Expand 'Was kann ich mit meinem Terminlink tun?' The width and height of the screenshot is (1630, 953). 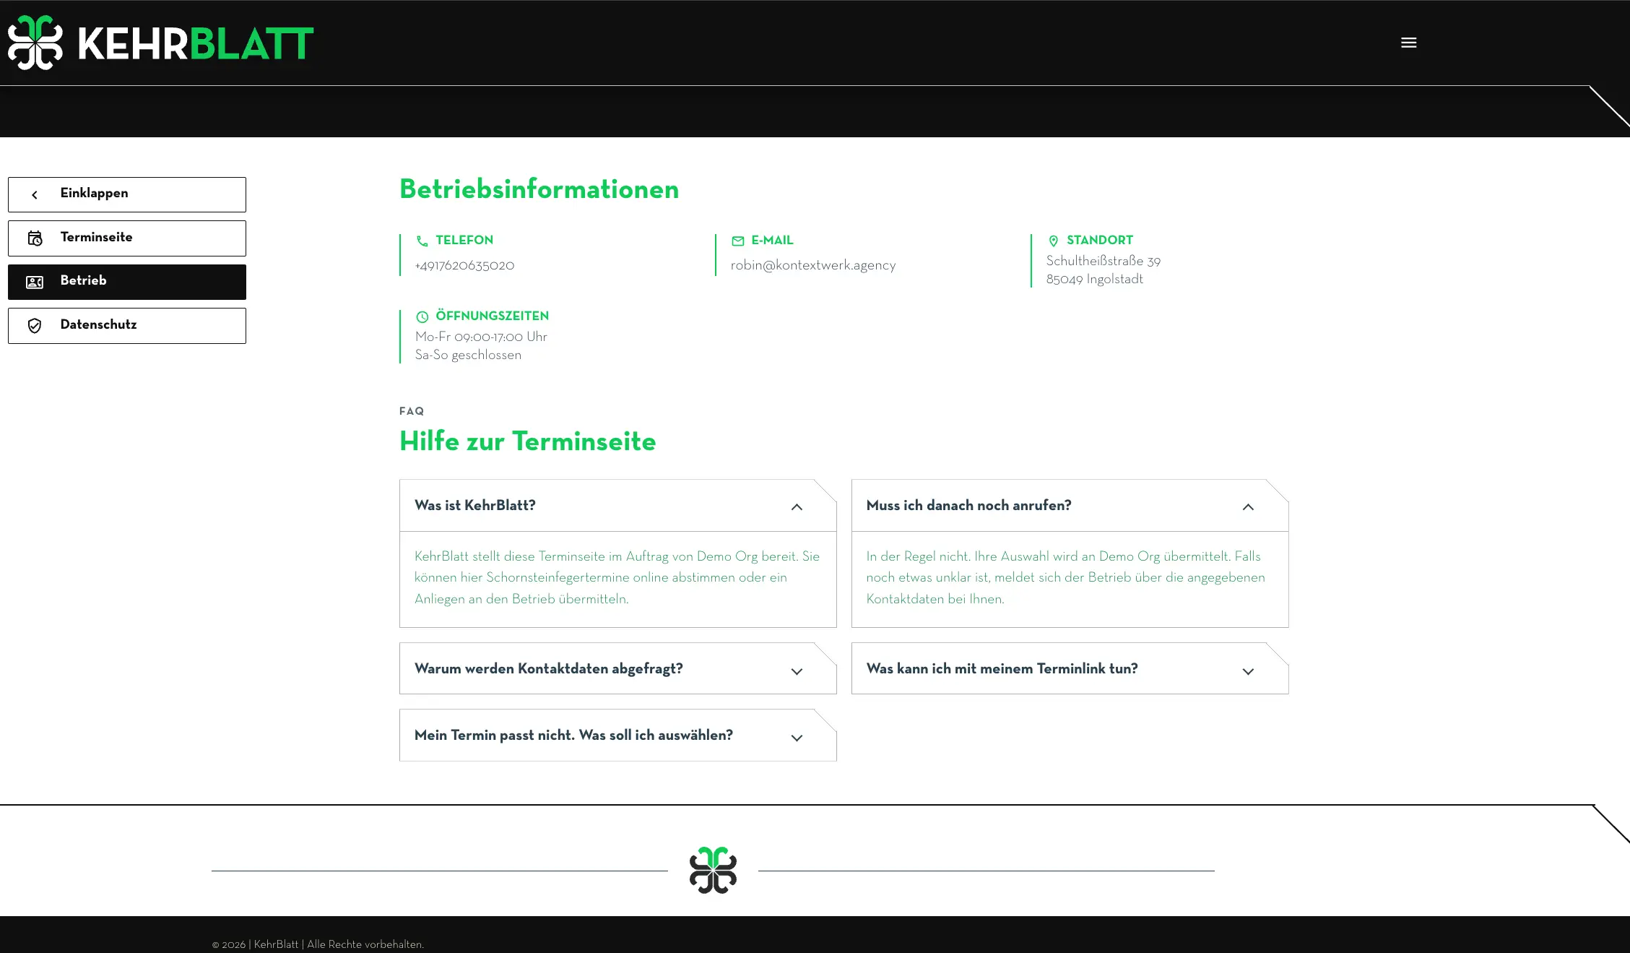click(1070, 668)
